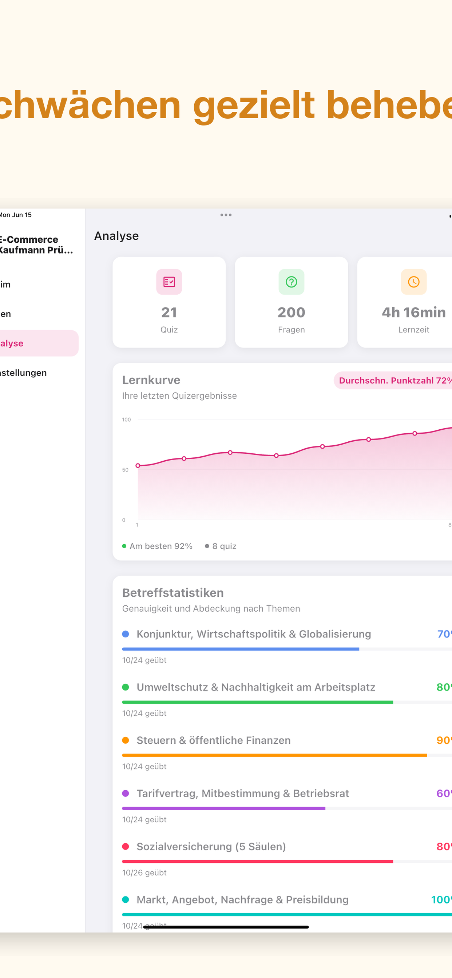Click the third Lernkurve data point
The width and height of the screenshot is (452, 978).
pos(230,453)
